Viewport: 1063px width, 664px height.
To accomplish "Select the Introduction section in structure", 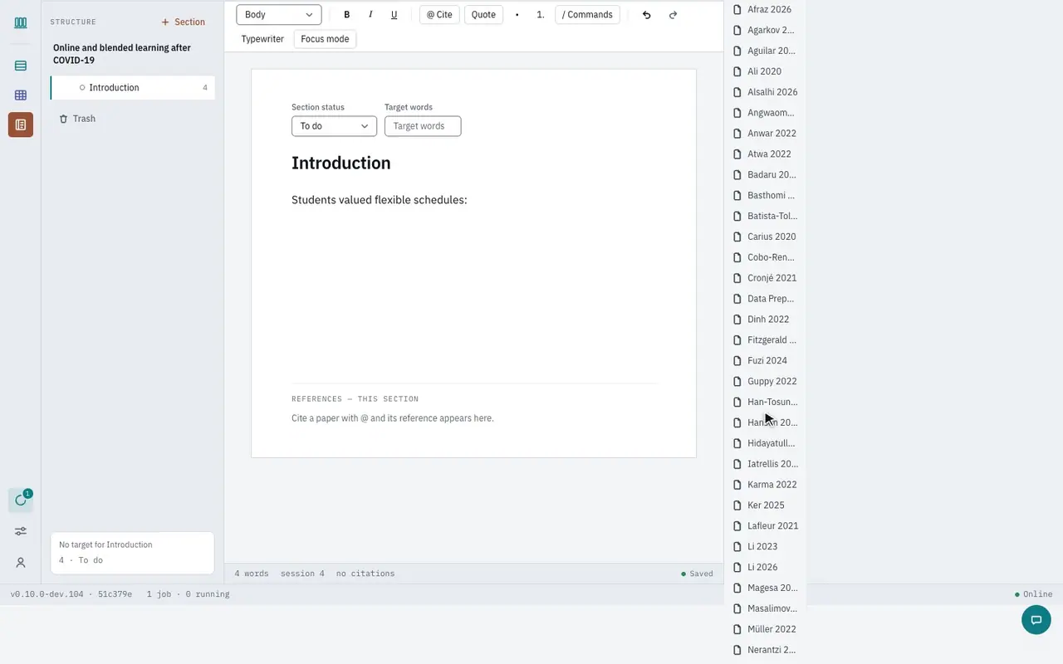I will [x=133, y=88].
